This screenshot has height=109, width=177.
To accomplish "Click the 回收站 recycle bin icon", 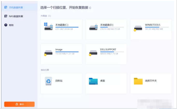I will 48,81.
